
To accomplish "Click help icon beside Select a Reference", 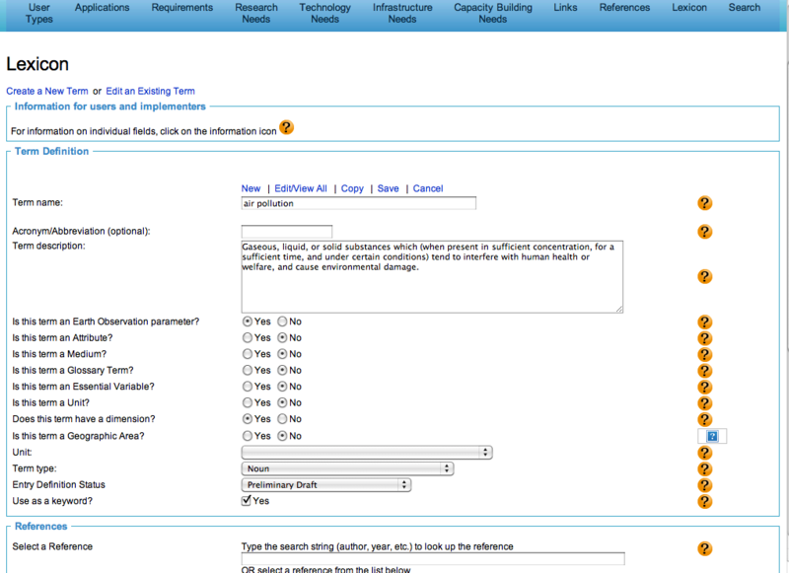I will click(704, 549).
